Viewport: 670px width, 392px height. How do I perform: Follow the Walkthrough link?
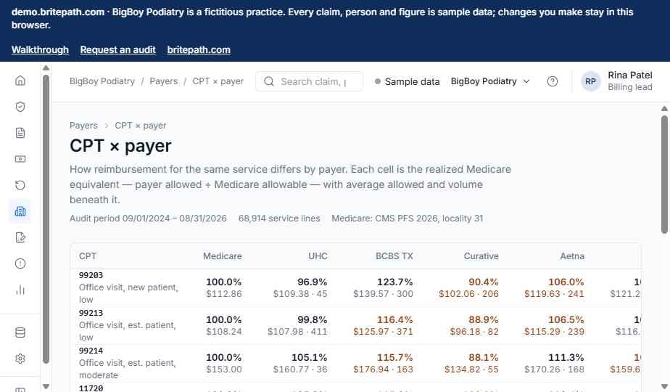(x=40, y=49)
